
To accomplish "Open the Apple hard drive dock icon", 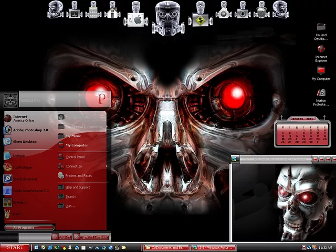I will click(x=136, y=14).
